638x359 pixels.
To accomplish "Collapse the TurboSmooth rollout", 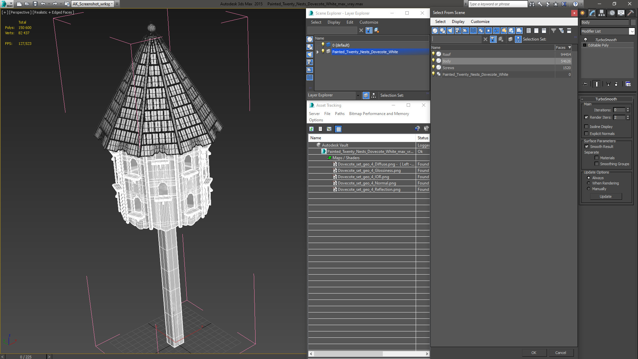I will coord(582,99).
